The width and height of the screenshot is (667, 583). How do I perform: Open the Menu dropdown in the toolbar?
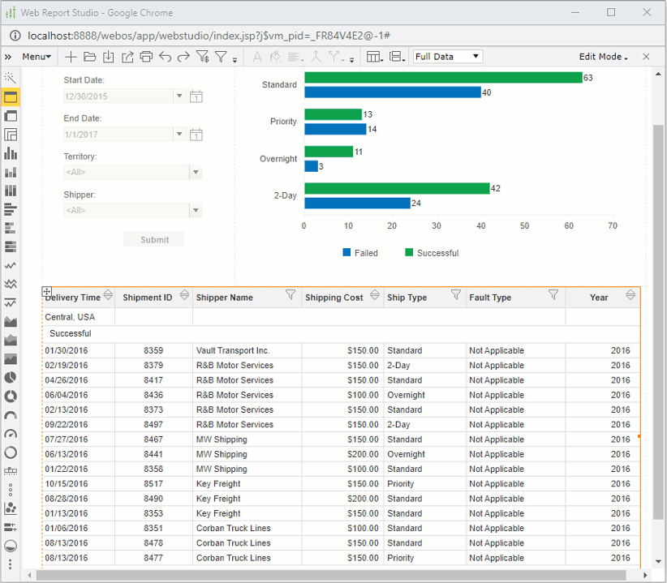point(35,57)
